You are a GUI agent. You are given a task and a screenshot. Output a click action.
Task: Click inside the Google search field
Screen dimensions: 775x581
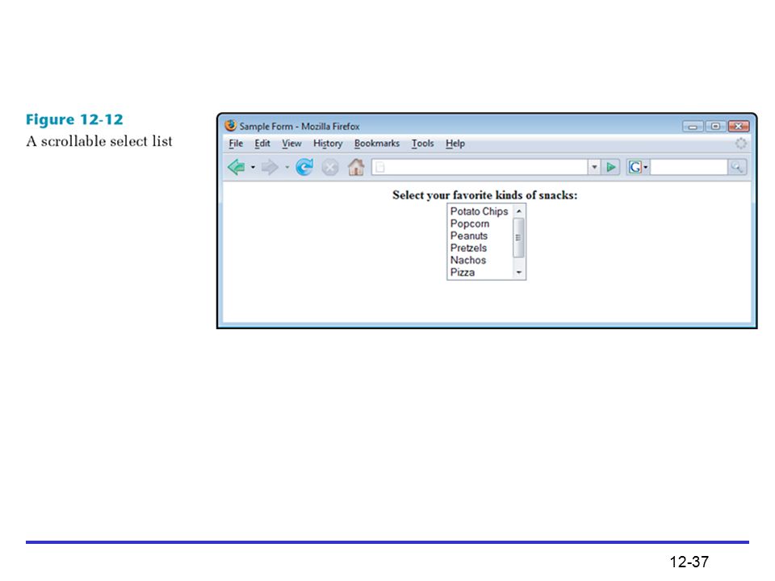tap(689, 167)
